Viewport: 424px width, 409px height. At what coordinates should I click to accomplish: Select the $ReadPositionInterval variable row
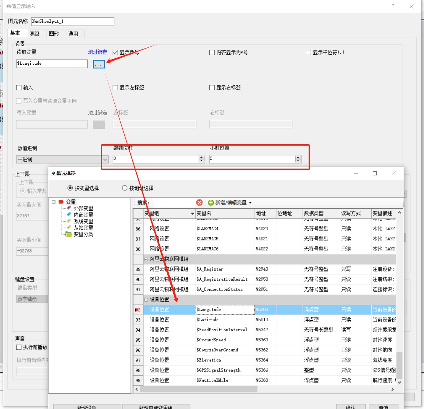click(265, 330)
